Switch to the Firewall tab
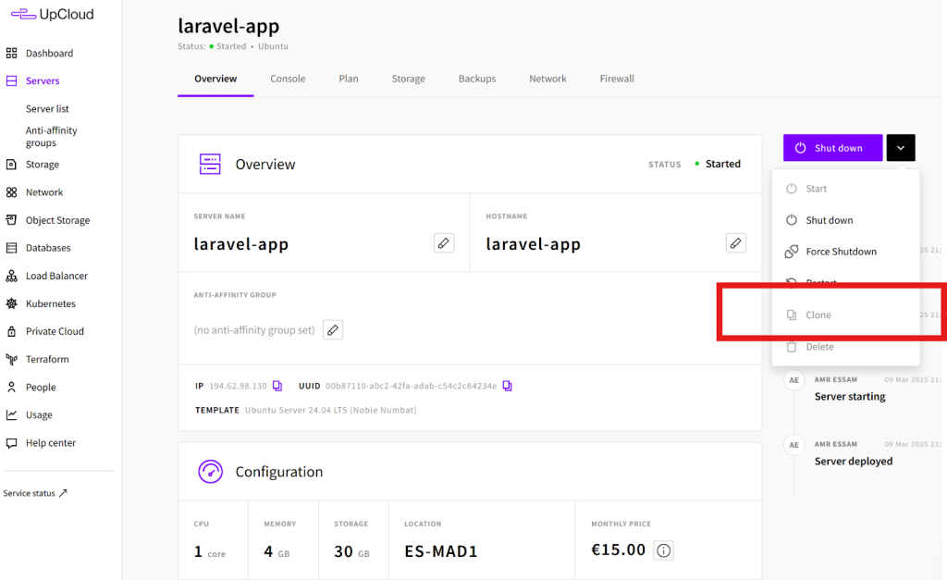 coord(617,79)
